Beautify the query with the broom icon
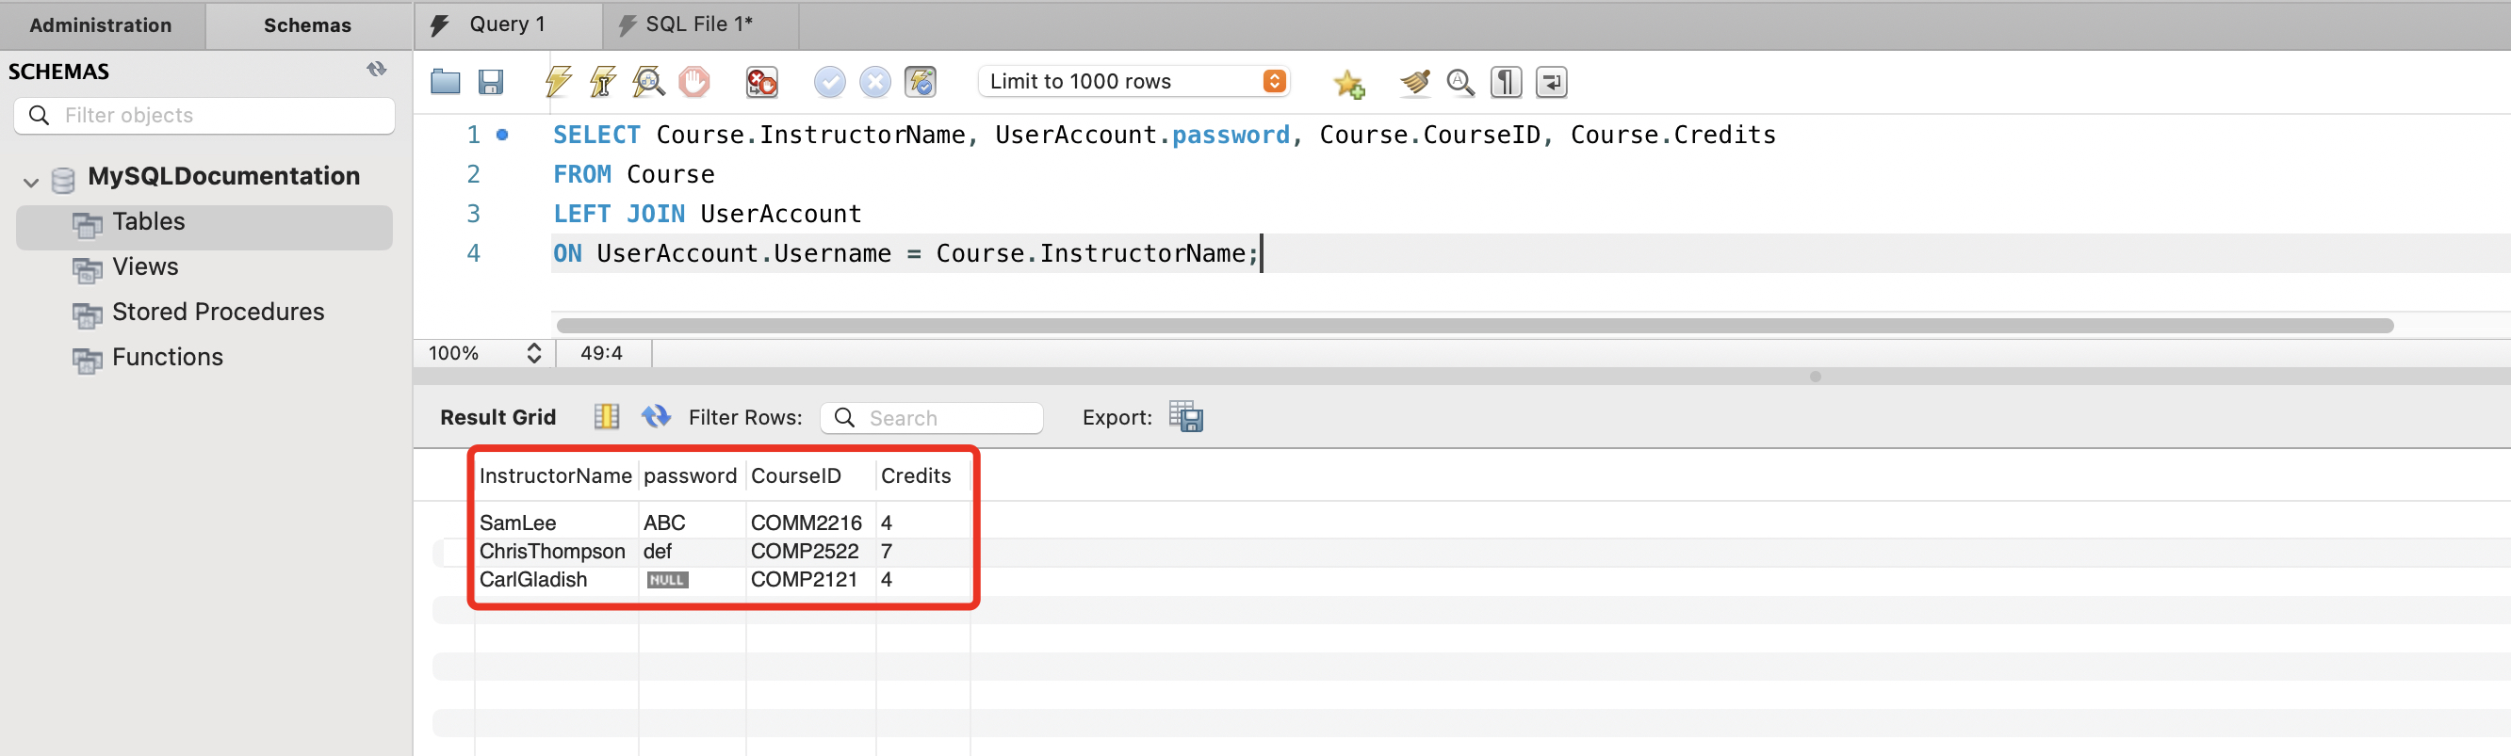This screenshot has width=2511, height=756. (x=1414, y=82)
